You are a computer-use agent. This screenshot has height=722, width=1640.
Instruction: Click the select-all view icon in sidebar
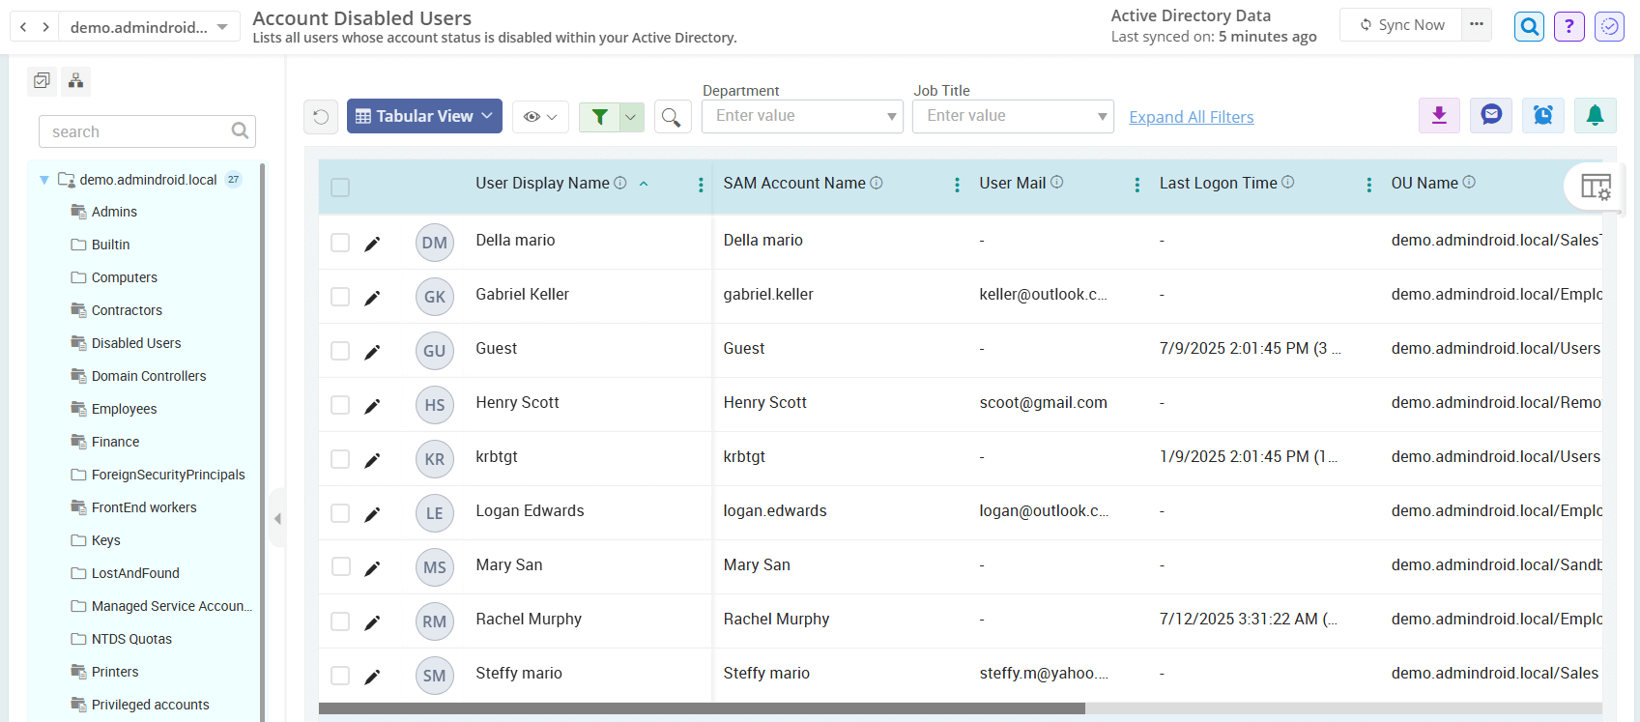pos(42,81)
